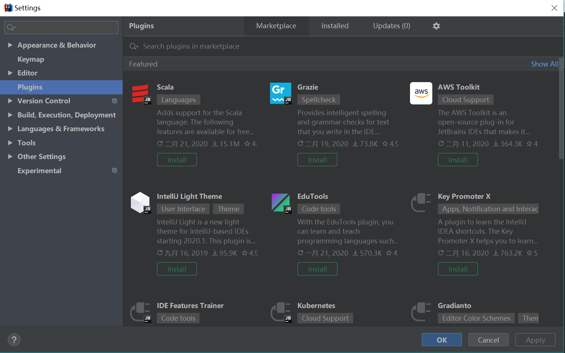Click the User Interface tag

point(183,209)
